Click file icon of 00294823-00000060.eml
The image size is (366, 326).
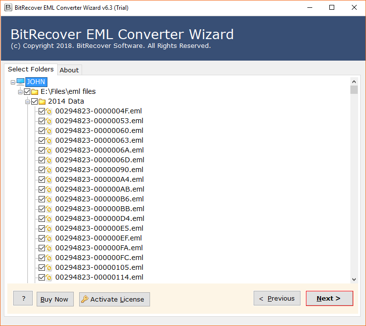click(49, 131)
